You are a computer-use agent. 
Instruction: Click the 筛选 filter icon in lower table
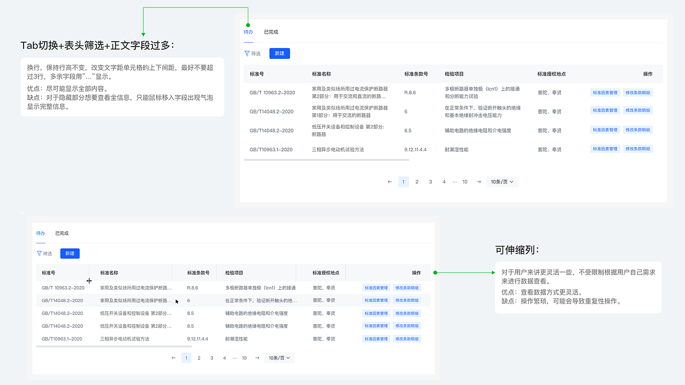tap(39, 253)
